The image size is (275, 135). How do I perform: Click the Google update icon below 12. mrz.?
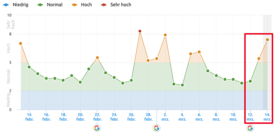[x=250, y=128]
